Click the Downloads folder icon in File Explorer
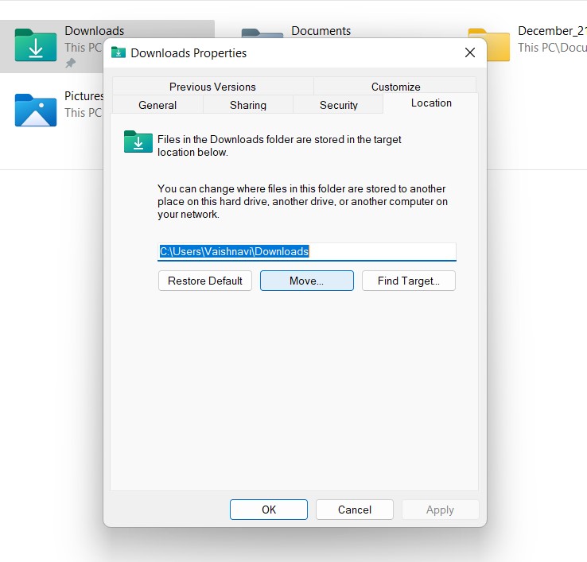 (x=36, y=45)
